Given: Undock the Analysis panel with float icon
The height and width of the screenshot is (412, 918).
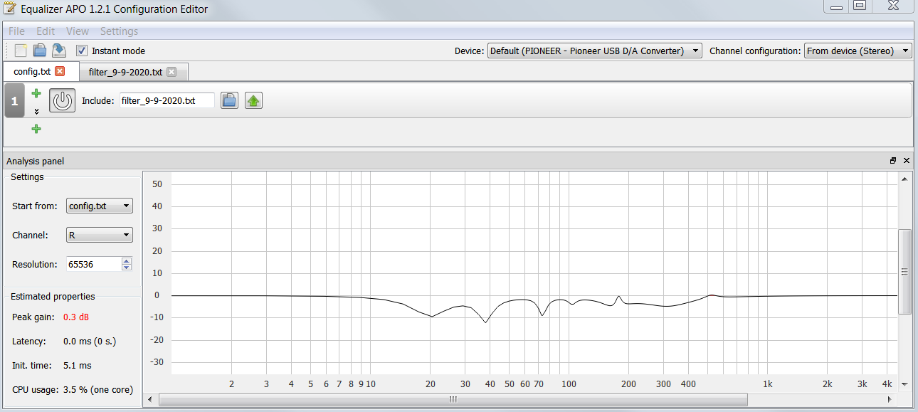Looking at the screenshot, I should [x=893, y=161].
